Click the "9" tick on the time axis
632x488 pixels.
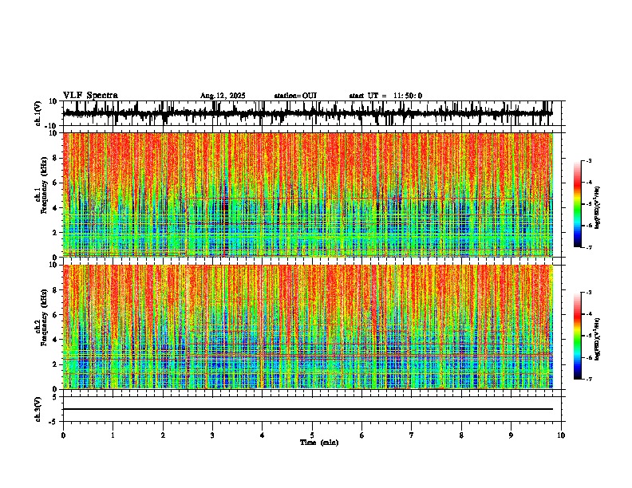[x=511, y=435]
